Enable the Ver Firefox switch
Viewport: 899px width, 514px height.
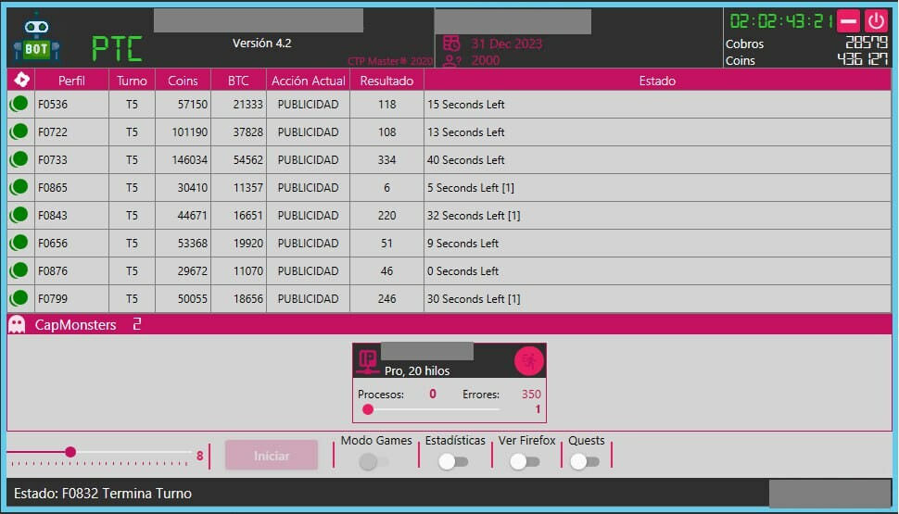pos(525,461)
